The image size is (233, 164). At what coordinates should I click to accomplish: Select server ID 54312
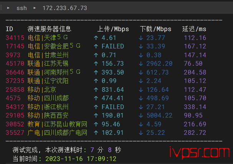click(x=15, y=107)
